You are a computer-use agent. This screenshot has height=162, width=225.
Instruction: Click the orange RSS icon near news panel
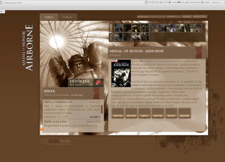pyautogui.click(x=42, y=130)
